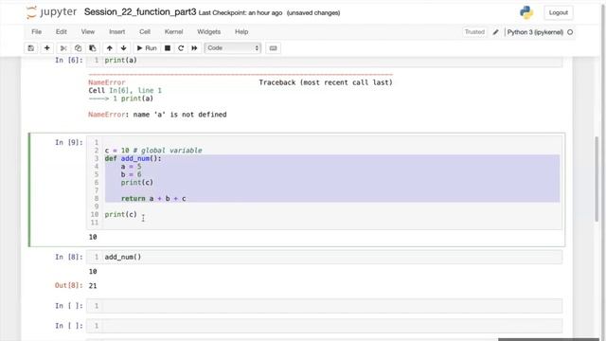The height and width of the screenshot is (341, 606).
Task: Click the Python 3 (ipykernel) kernel name
Action: pos(535,32)
